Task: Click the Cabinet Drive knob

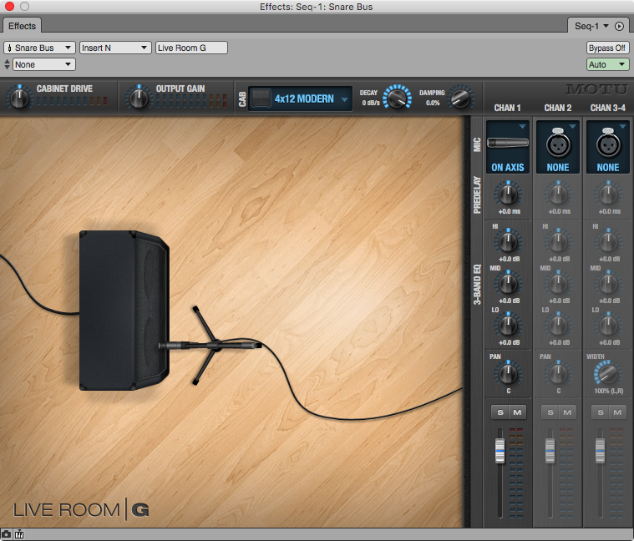Action: pos(19,99)
